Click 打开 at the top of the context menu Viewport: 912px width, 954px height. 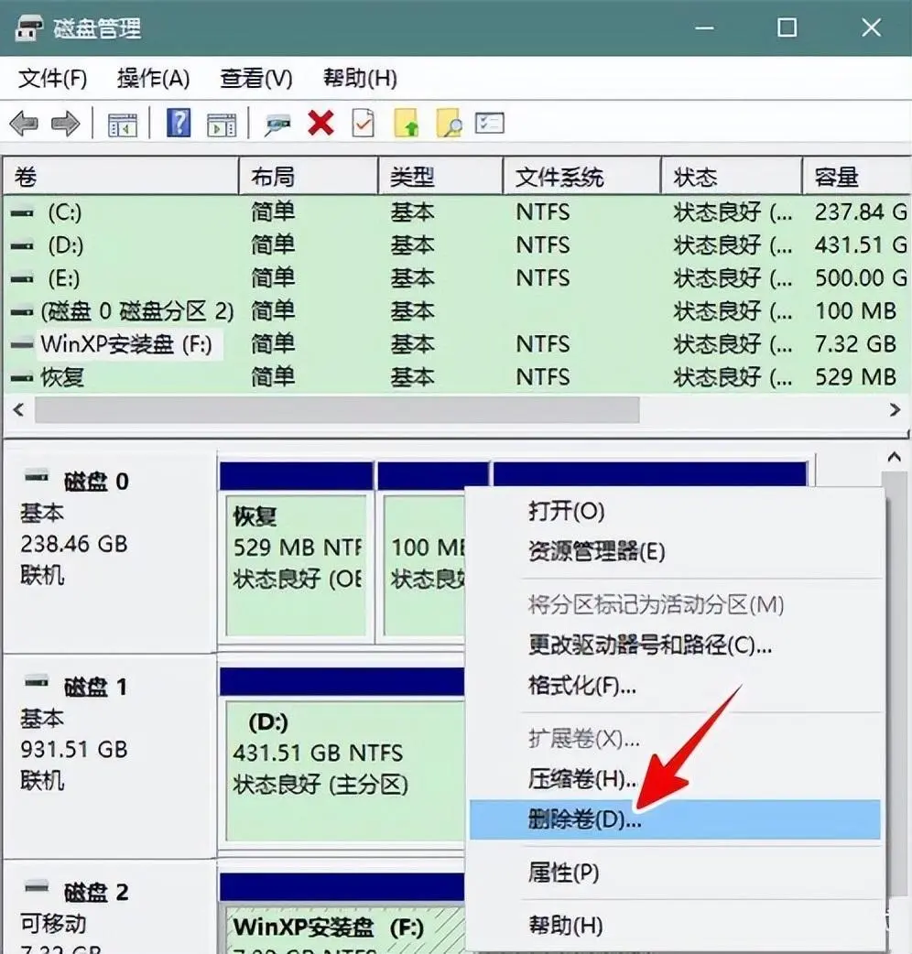[x=563, y=513]
